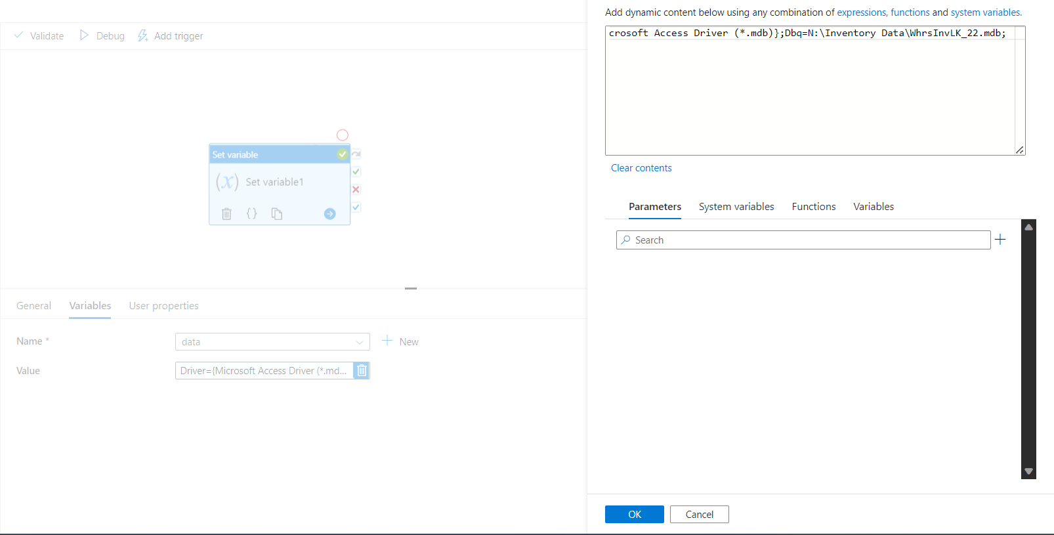Click the New variable button
The width and height of the screenshot is (1054, 535).
click(400, 341)
